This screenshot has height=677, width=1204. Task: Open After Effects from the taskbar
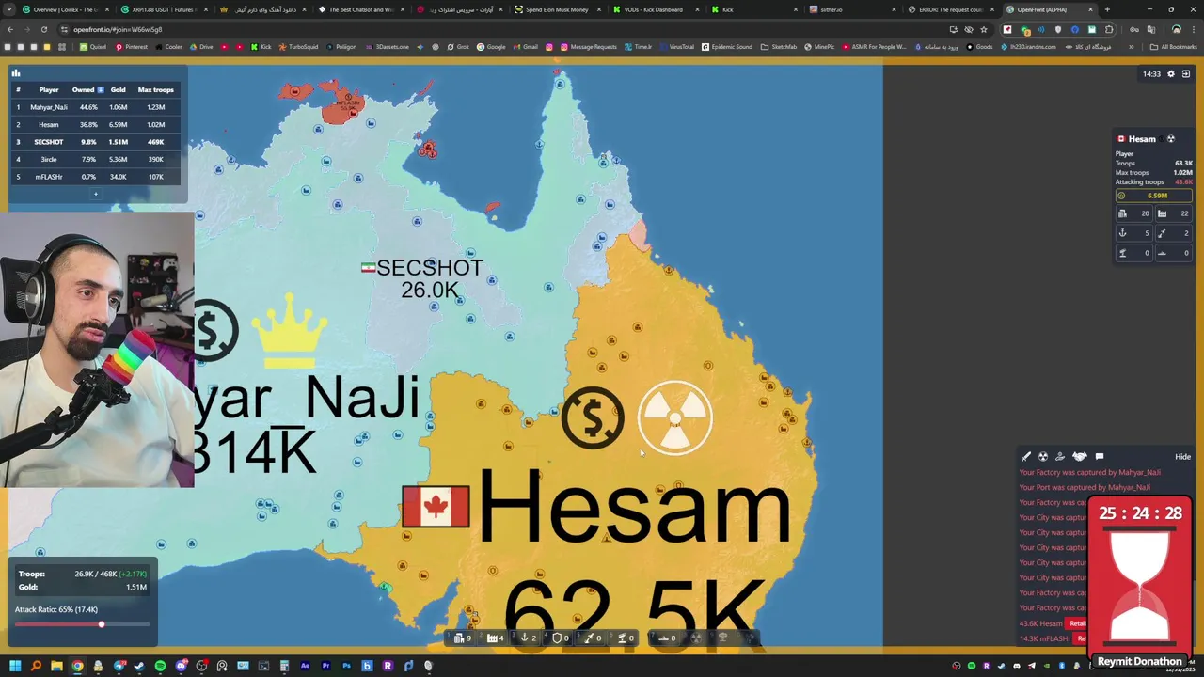(x=305, y=667)
